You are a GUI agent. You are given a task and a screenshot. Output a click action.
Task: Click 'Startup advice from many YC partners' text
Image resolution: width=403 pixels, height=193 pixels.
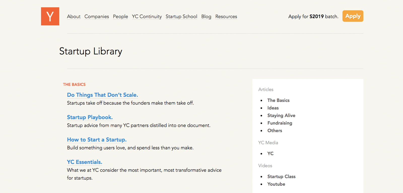(139, 125)
